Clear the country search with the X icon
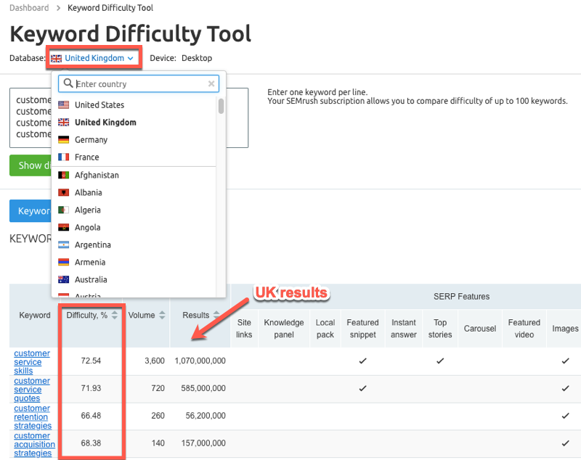Viewport: 581px width, 460px height. [x=211, y=84]
